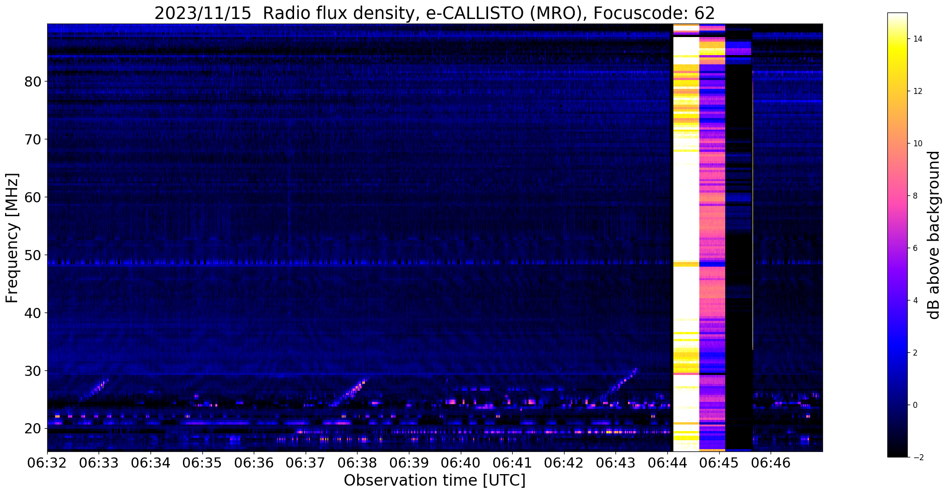Click the drifting burst streak near 06:38

[352, 391]
